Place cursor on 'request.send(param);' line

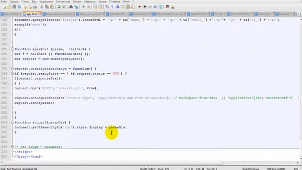tap(34, 103)
